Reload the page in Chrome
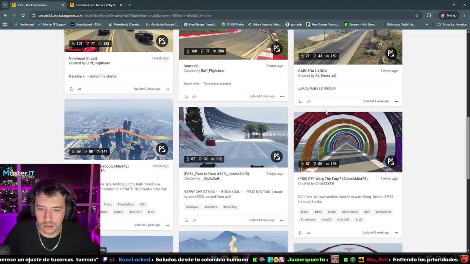This screenshot has height=264, width=470. pos(23,15)
